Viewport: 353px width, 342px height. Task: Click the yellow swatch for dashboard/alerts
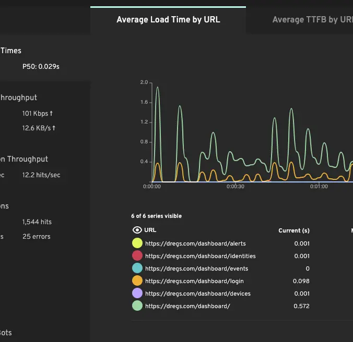(137, 243)
